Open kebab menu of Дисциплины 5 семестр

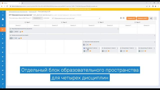point(99,48)
